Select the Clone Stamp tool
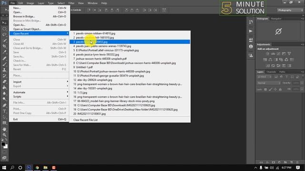The image size is (305, 171). coord(4,70)
